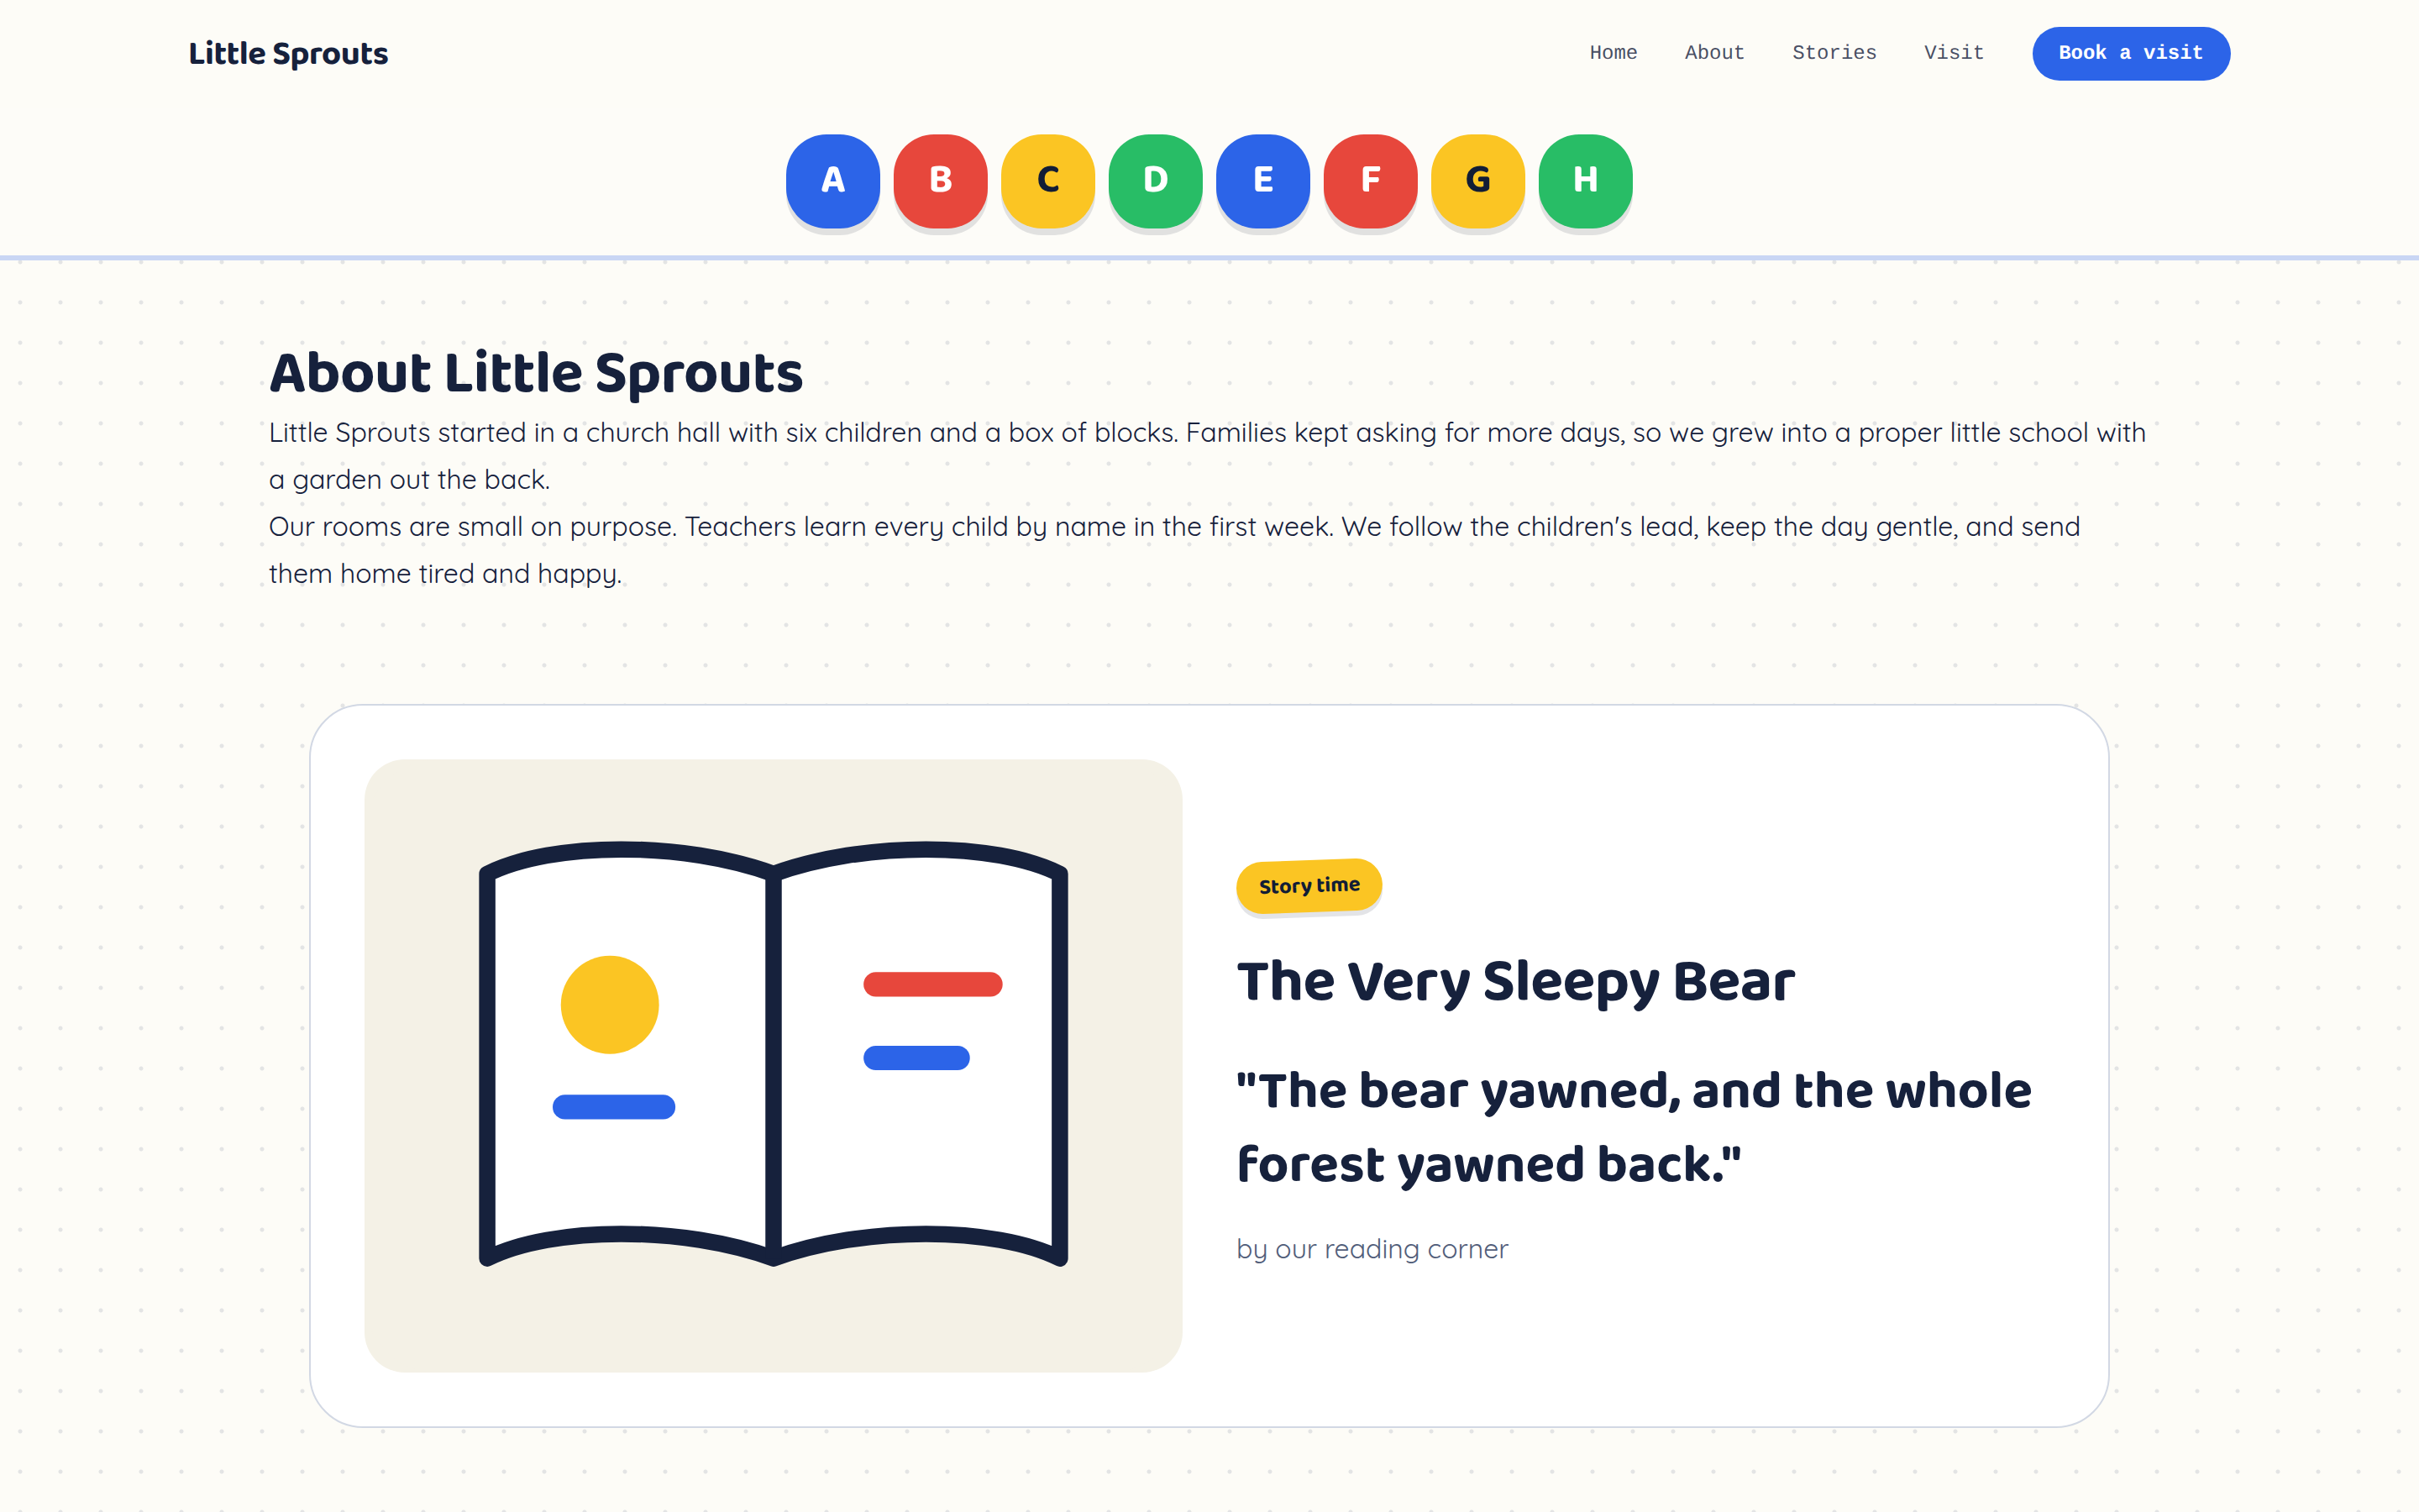Click the open book illustration

click(x=774, y=1053)
